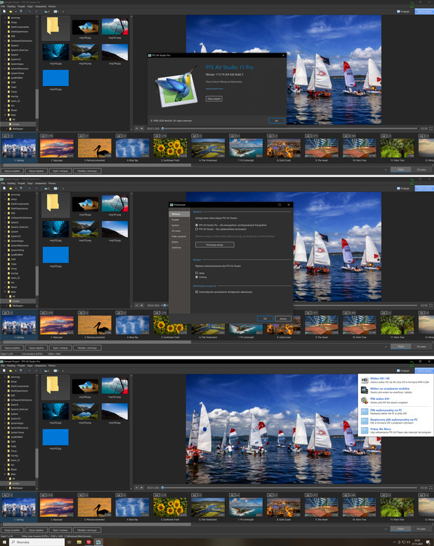This screenshot has height=546, width=434.
Task: Choose the Bezpieczny plik wykonywalny na PC entry
Action: pyautogui.click(x=396, y=421)
